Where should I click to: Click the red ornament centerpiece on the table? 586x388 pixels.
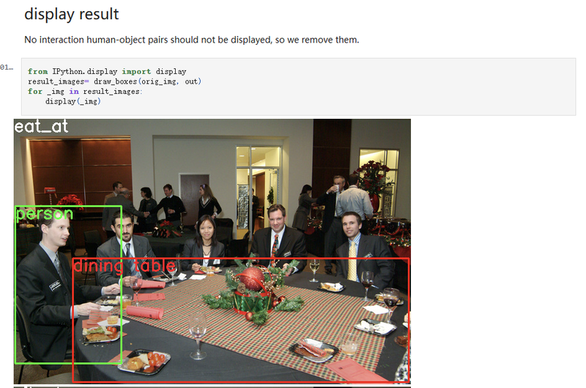[252, 278]
